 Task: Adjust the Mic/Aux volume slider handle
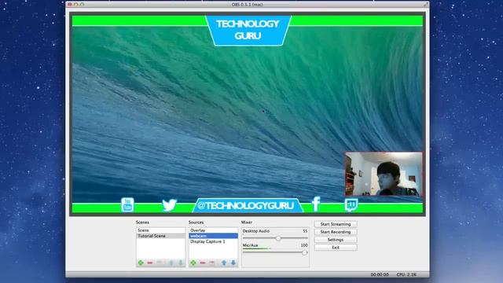pos(304,252)
